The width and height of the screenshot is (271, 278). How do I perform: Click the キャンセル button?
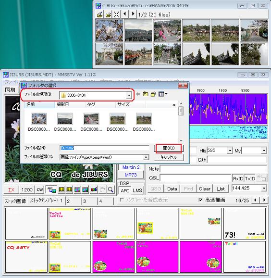(169, 157)
